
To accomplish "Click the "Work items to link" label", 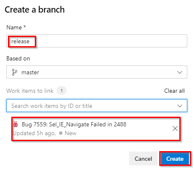I will (30, 91).
